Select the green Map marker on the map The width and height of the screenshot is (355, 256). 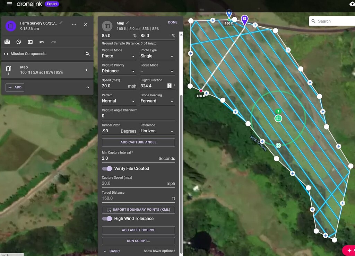click(x=278, y=118)
